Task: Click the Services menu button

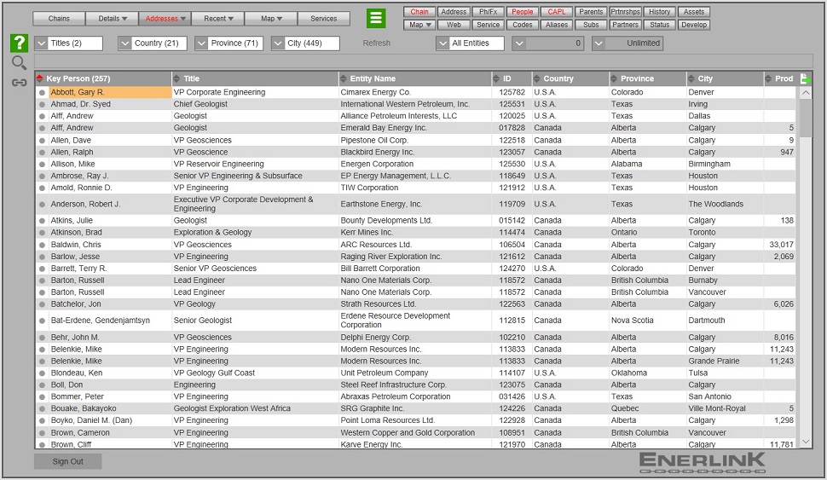Action: pyautogui.click(x=323, y=19)
